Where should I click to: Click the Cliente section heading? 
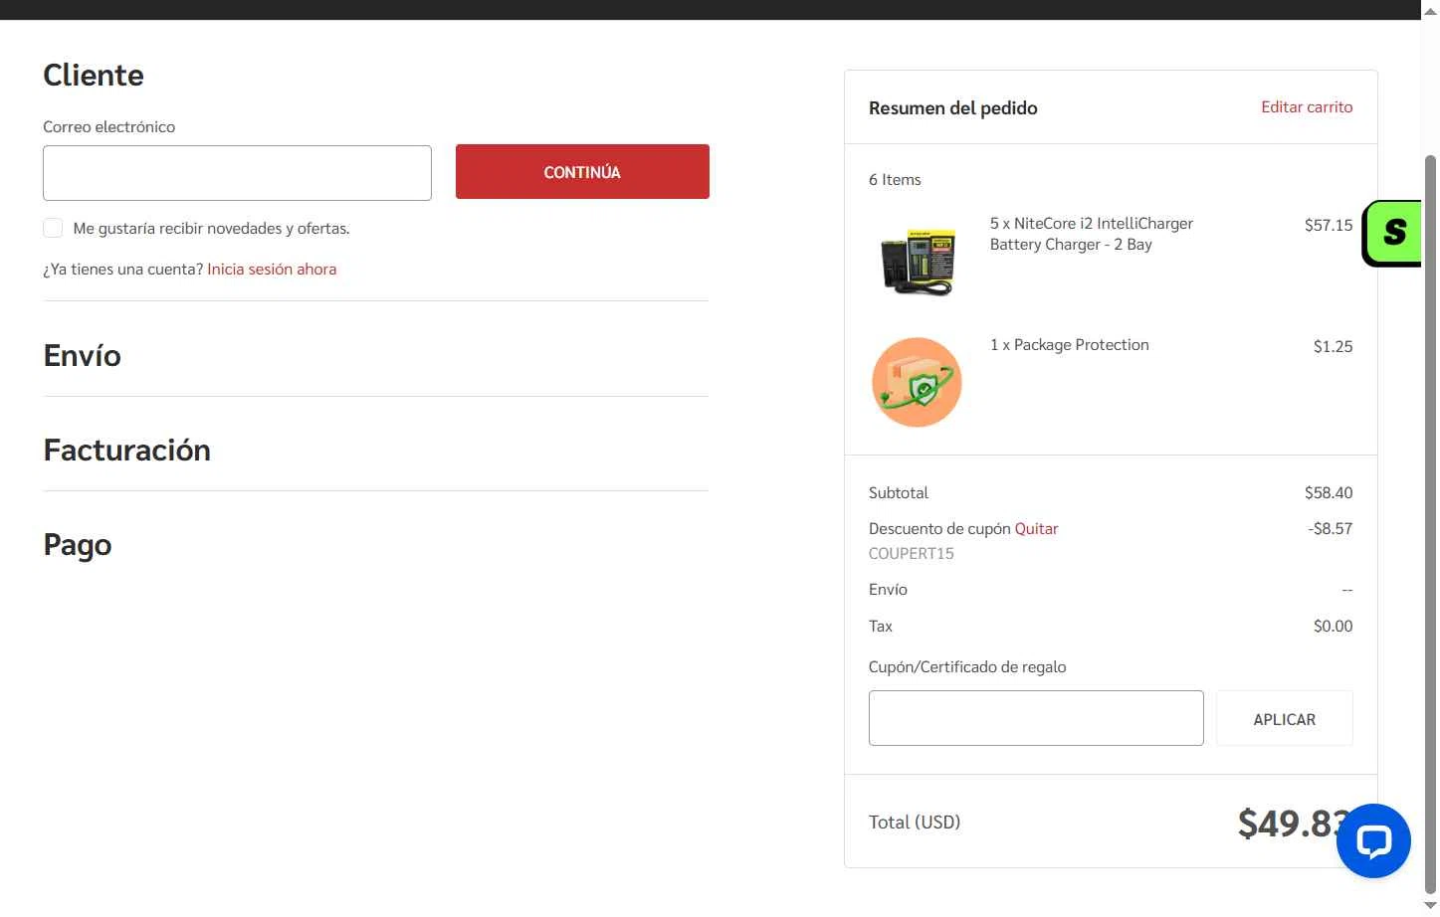[x=94, y=75]
